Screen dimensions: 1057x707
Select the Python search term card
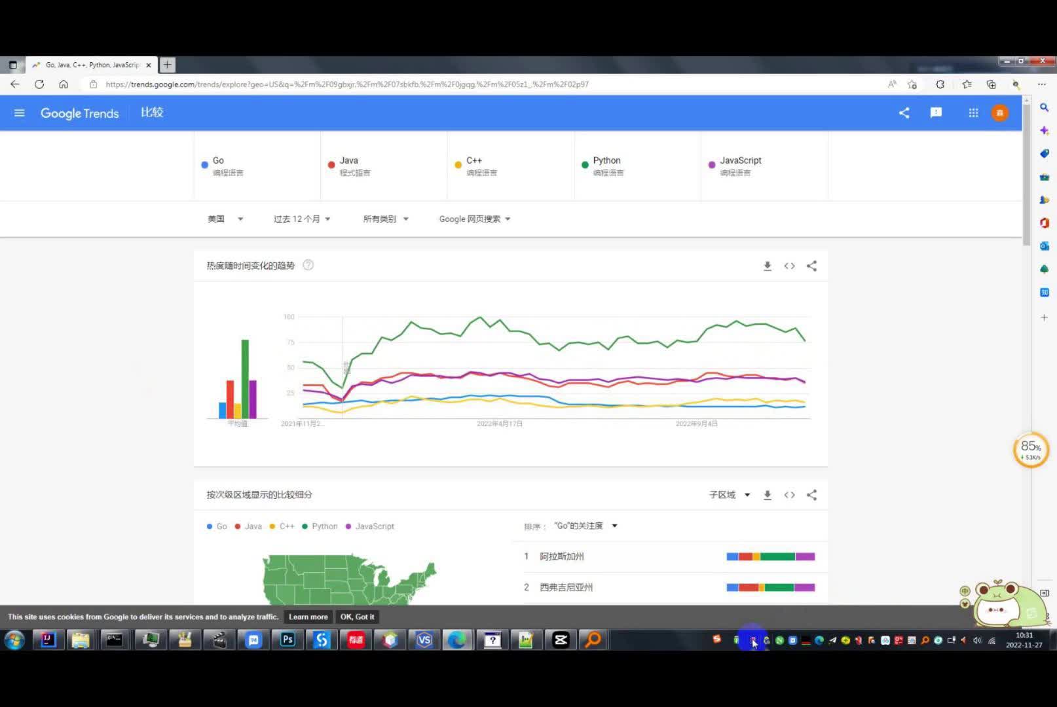pyautogui.click(x=638, y=166)
